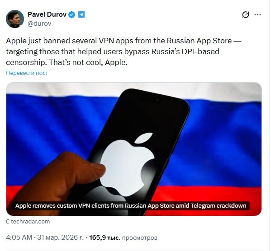Open the Pavel Durov display name
271x251 pixels.
(47, 14)
